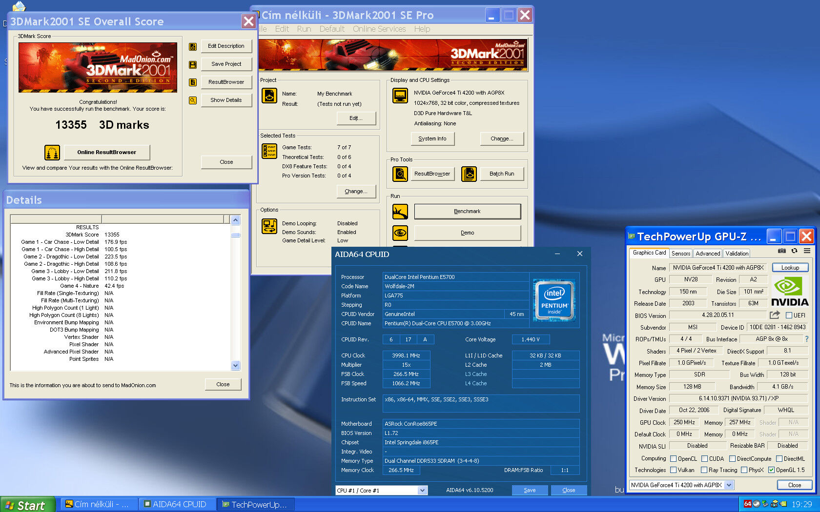Click the GPU-Z refresh icon
The height and width of the screenshot is (512, 820).
coord(794,251)
